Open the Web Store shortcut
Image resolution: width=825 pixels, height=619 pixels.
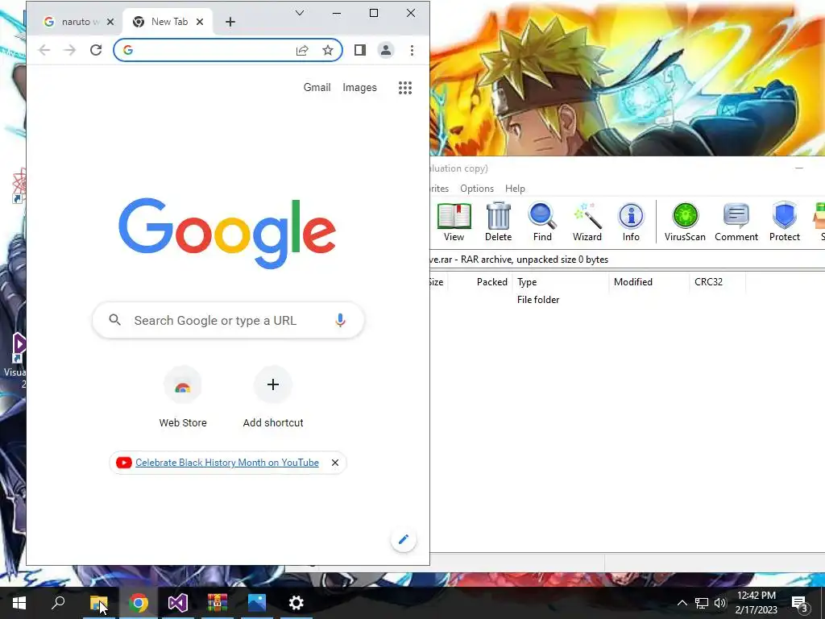pyautogui.click(x=183, y=397)
